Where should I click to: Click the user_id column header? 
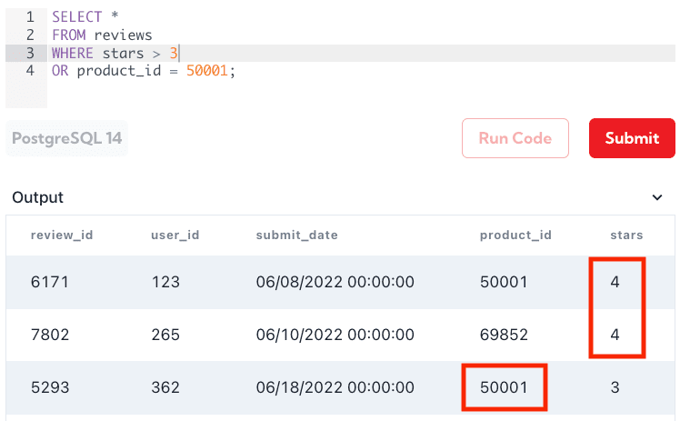point(175,235)
